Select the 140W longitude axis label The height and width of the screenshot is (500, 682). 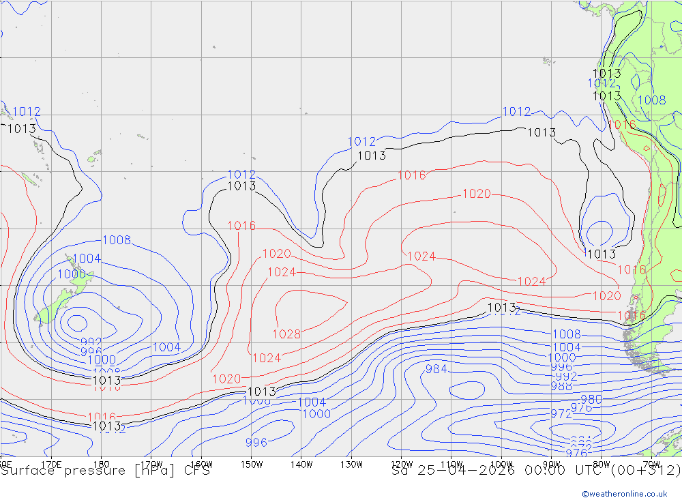click(301, 465)
